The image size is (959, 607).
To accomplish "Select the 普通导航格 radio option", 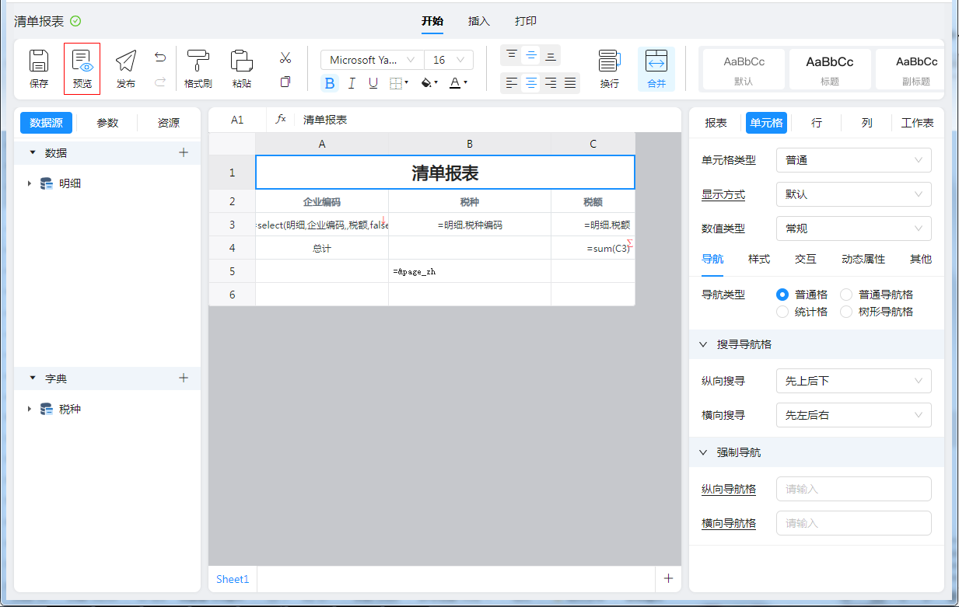I will point(846,295).
